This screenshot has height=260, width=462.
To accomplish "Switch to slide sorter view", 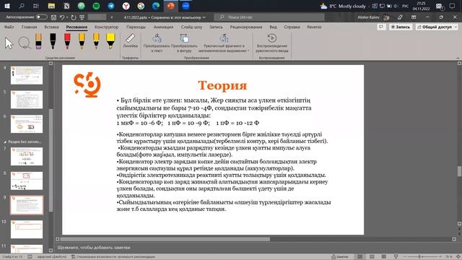I will pyautogui.click(x=372, y=257).
